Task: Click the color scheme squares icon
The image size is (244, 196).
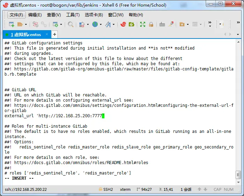Action: [82, 24]
